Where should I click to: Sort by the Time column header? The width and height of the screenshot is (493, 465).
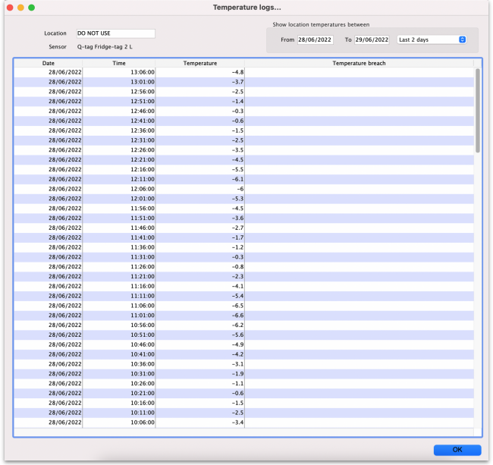(x=119, y=63)
